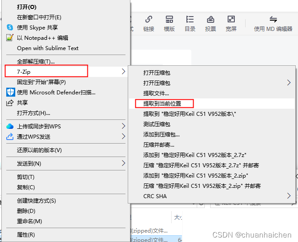Choose 添加到压缩包... entry
The width and height of the screenshot is (298, 242).
pos(161,135)
